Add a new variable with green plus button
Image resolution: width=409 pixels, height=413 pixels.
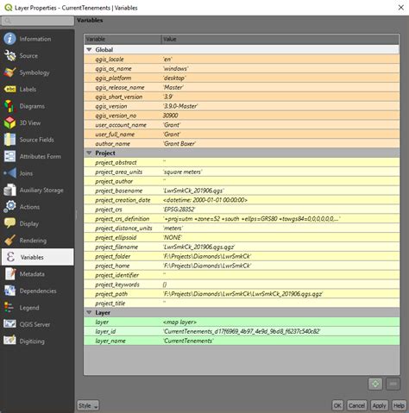pos(375,384)
